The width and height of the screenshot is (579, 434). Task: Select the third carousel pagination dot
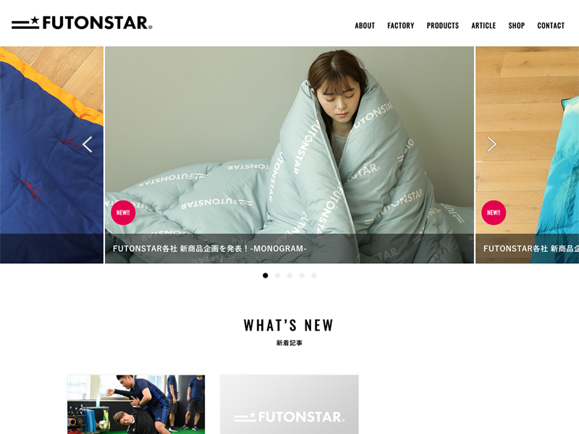tap(289, 276)
